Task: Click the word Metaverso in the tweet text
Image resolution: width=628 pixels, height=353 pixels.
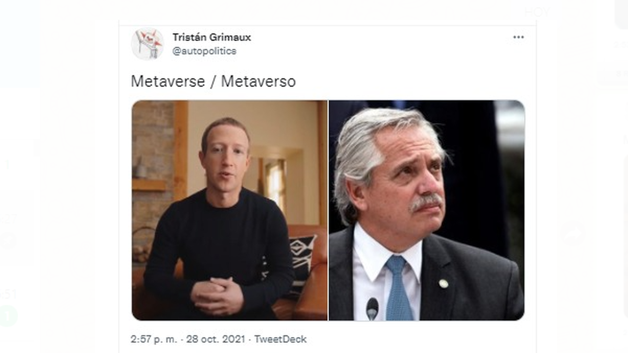Action: [259, 82]
